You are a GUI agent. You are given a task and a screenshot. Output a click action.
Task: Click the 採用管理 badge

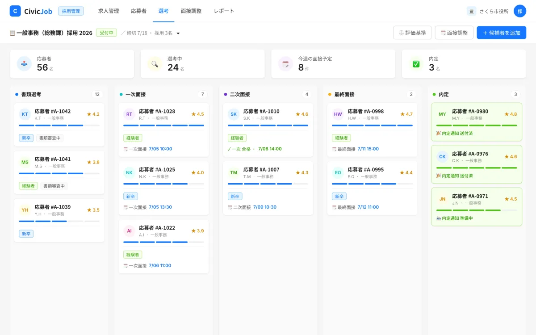click(71, 11)
